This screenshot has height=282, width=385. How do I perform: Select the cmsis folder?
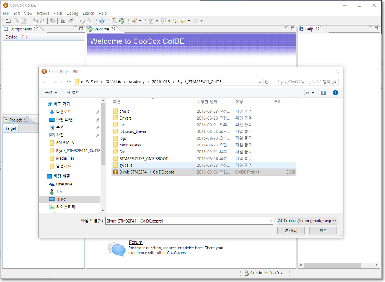coord(204,111)
